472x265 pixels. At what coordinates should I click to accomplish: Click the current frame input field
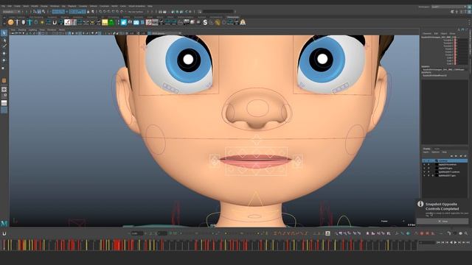coord(427,242)
